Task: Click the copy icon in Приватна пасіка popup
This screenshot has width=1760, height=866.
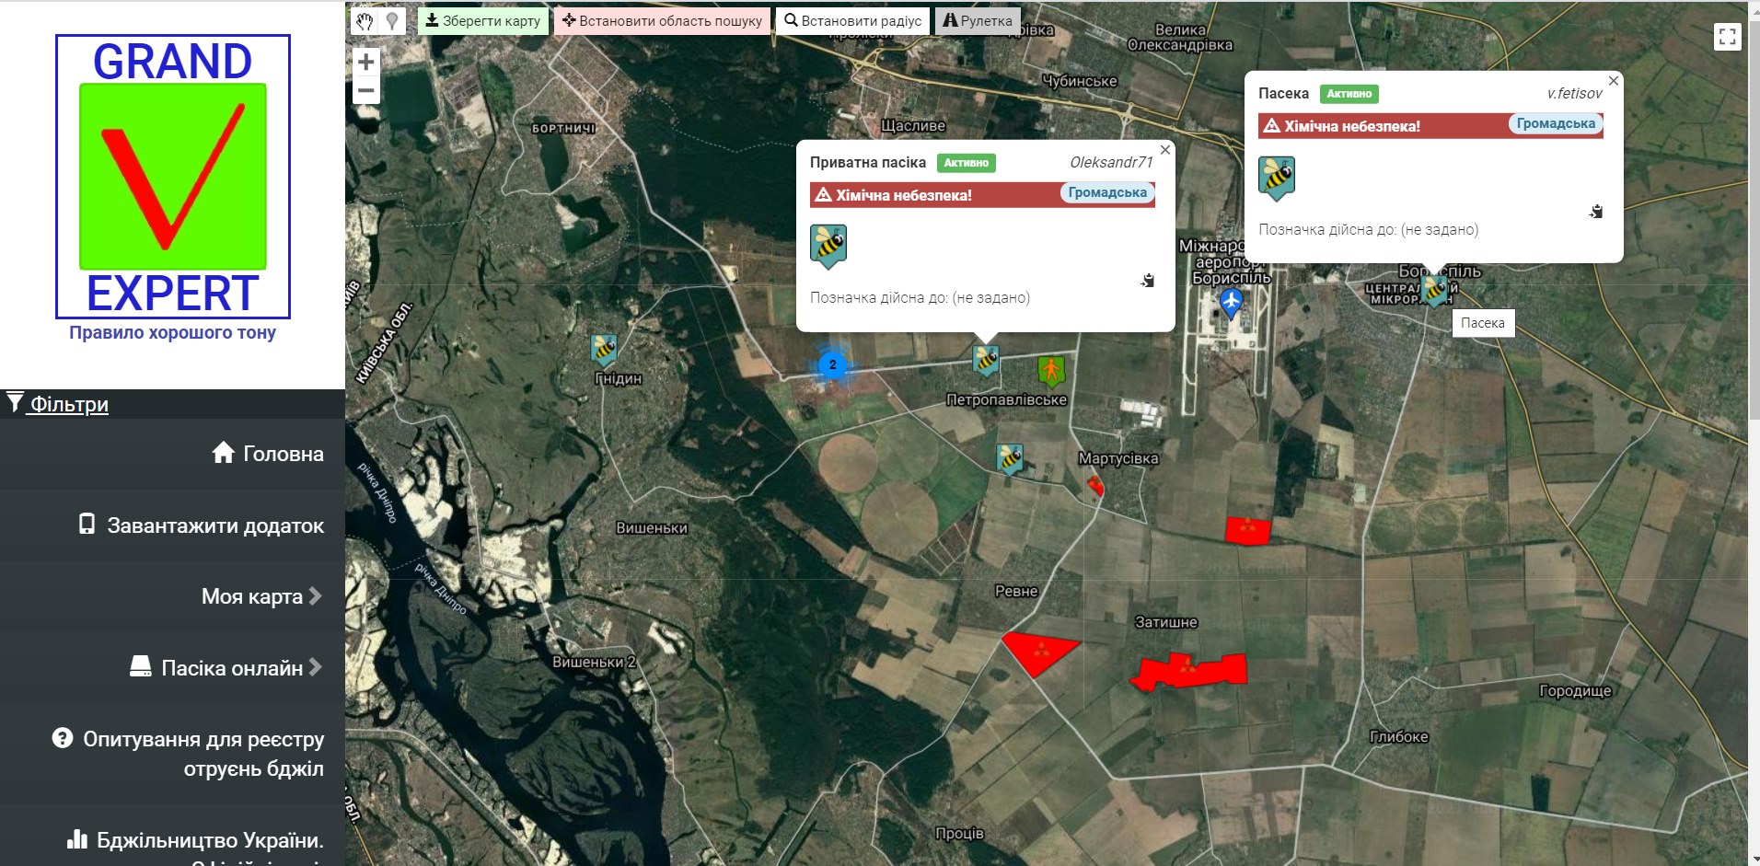Action: [1148, 280]
